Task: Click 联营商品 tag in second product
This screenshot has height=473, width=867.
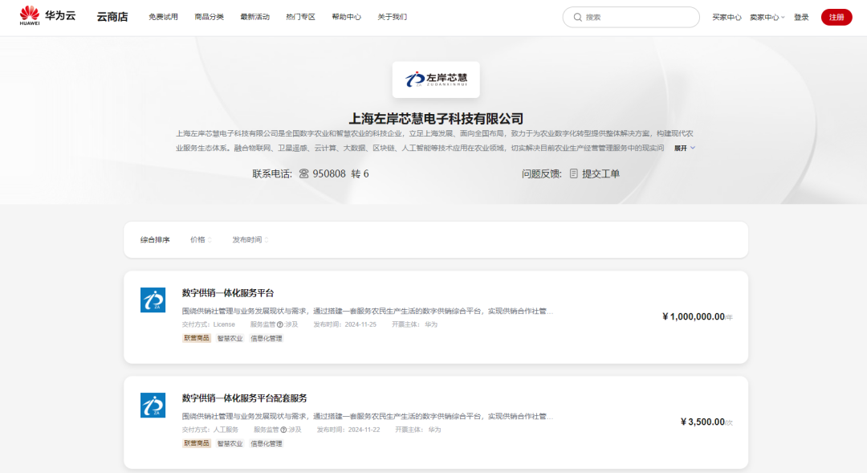Action: (197, 443)
